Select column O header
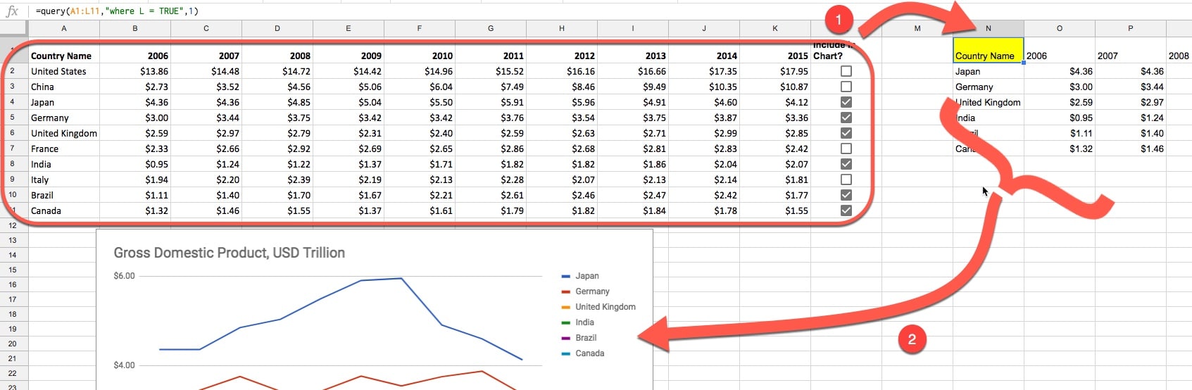1192x390 pixels. 1060,28
